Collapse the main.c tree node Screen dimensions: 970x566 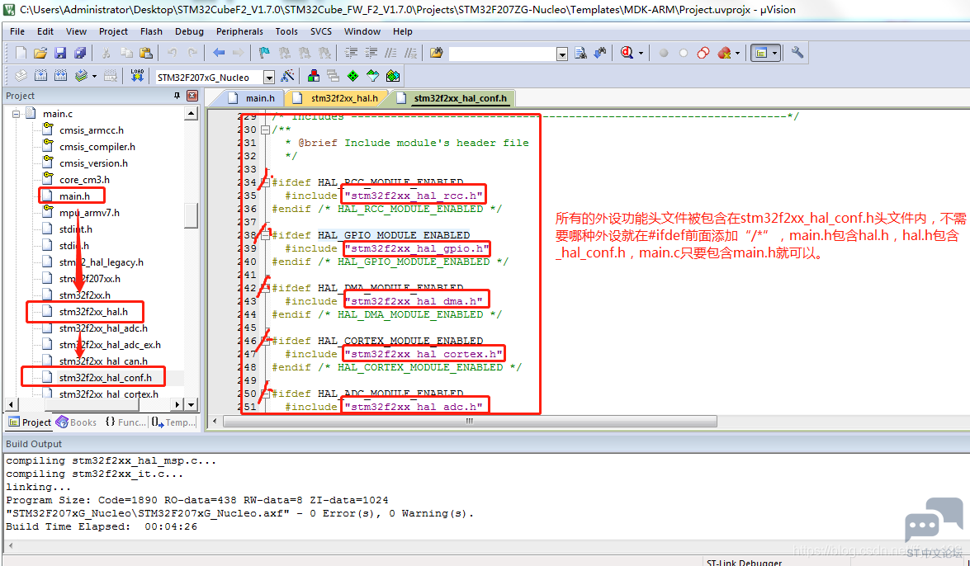tap(16, 114)
